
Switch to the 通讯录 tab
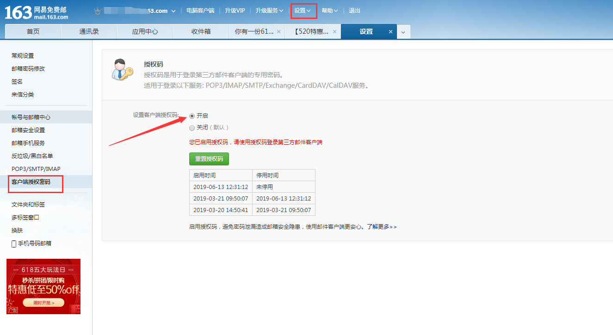[x=89, y=31]
